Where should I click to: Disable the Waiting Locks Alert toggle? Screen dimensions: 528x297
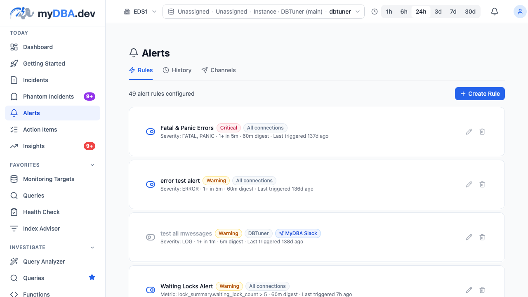[x=151, y=290]
